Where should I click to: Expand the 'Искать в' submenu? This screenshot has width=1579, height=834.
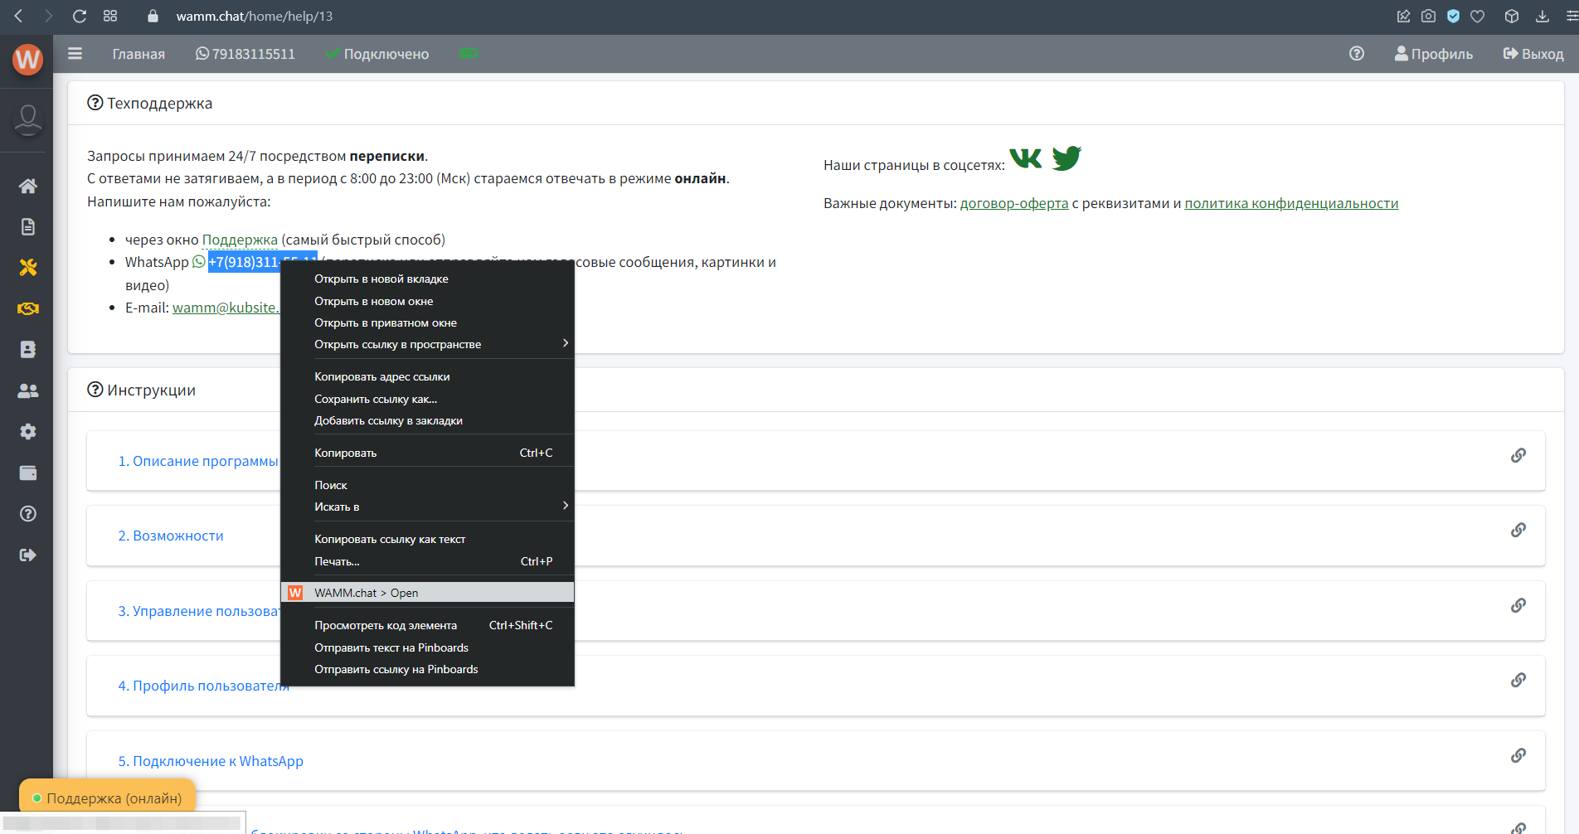click(x=427, y=507)
